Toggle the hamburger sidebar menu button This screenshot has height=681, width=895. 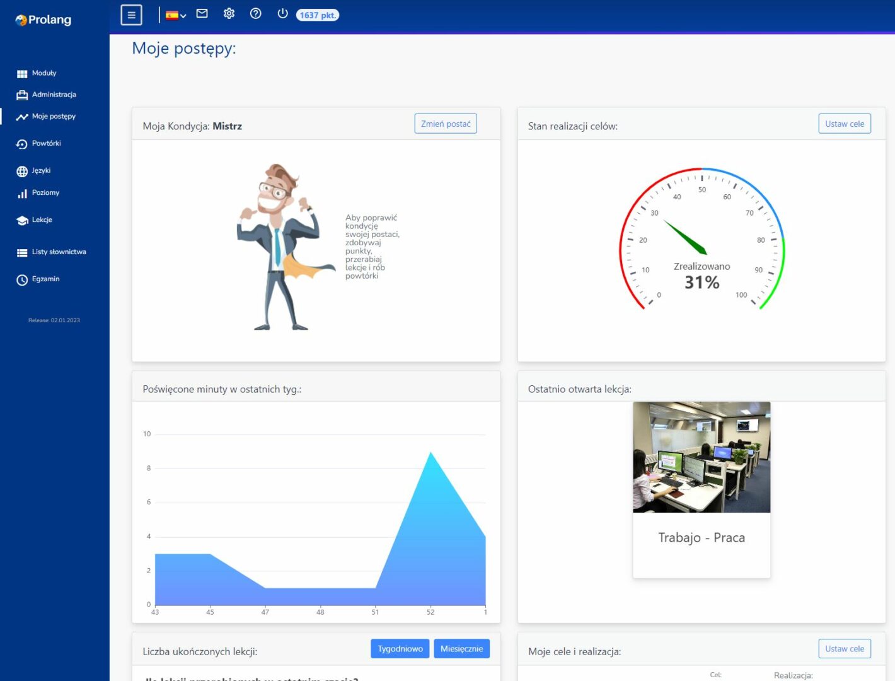click(131, 15)
